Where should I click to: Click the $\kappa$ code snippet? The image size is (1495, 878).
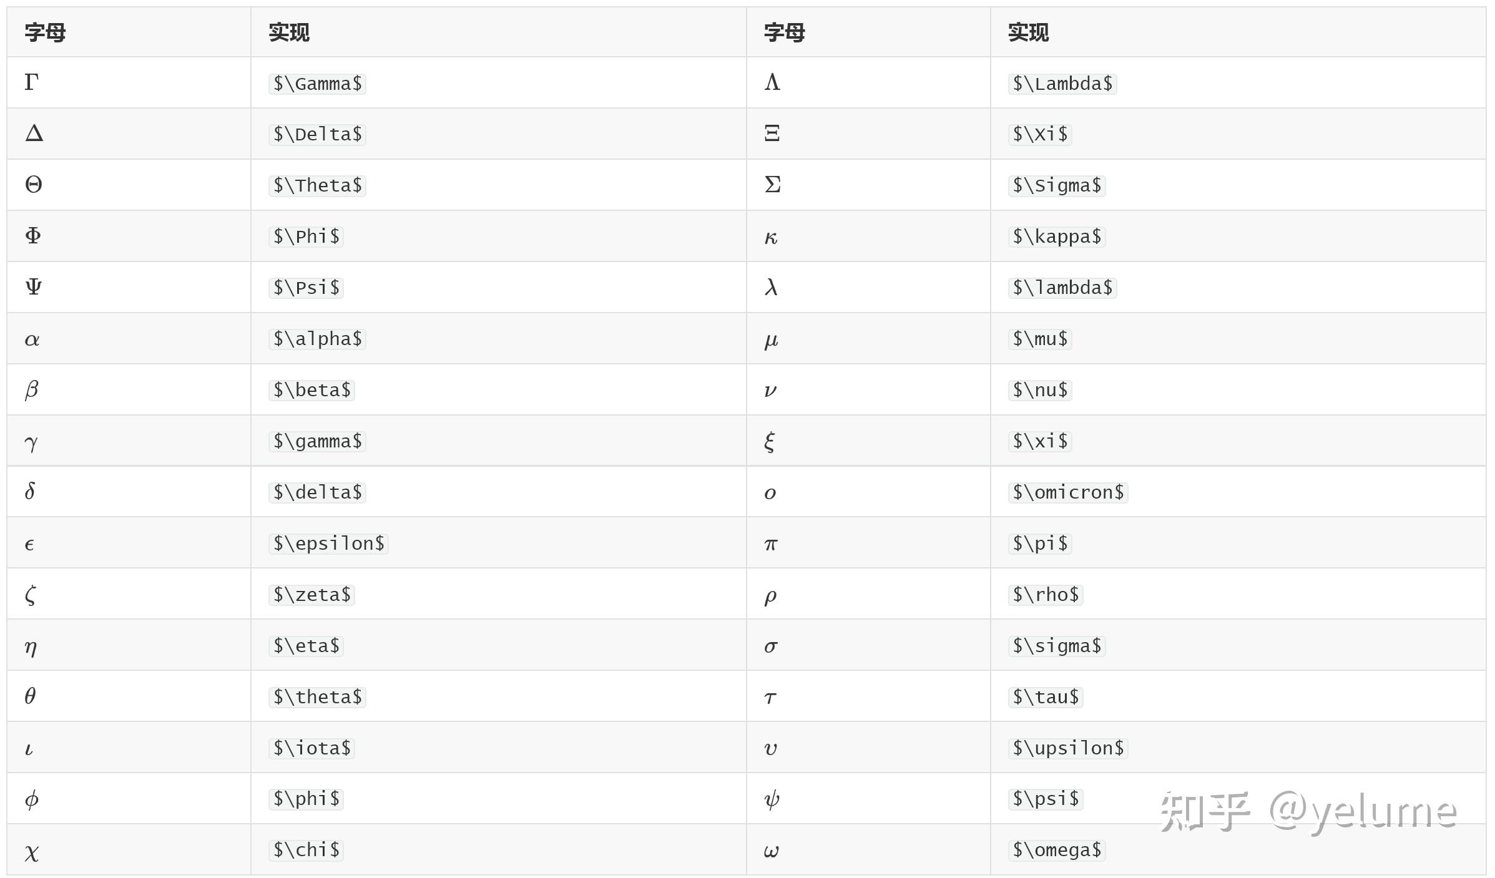1056,237
